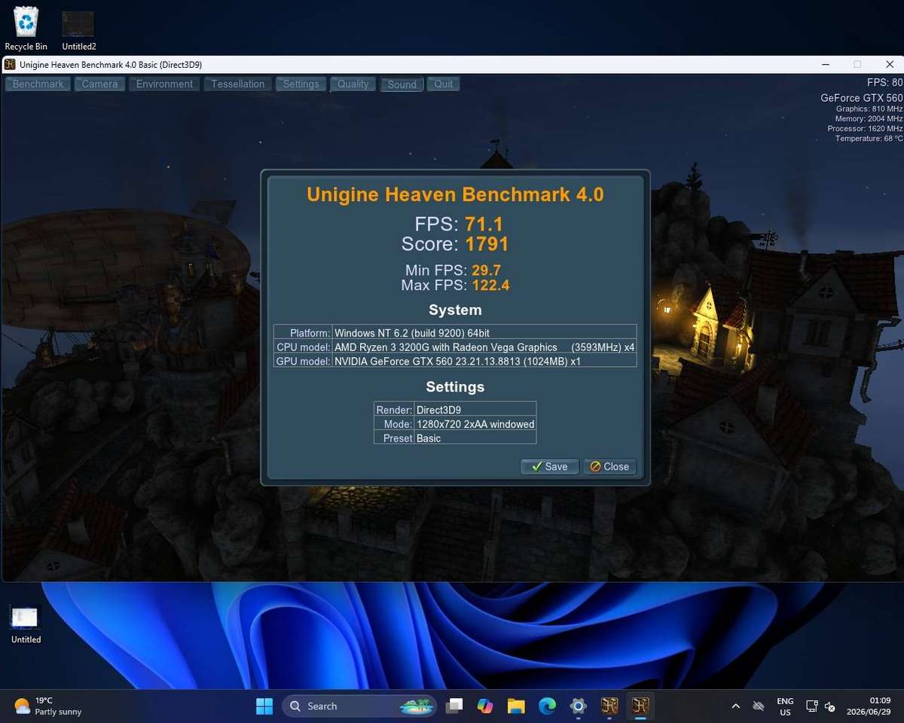904x723 pixels.
Task: Save the benchmark results
Action: point(549,467)
